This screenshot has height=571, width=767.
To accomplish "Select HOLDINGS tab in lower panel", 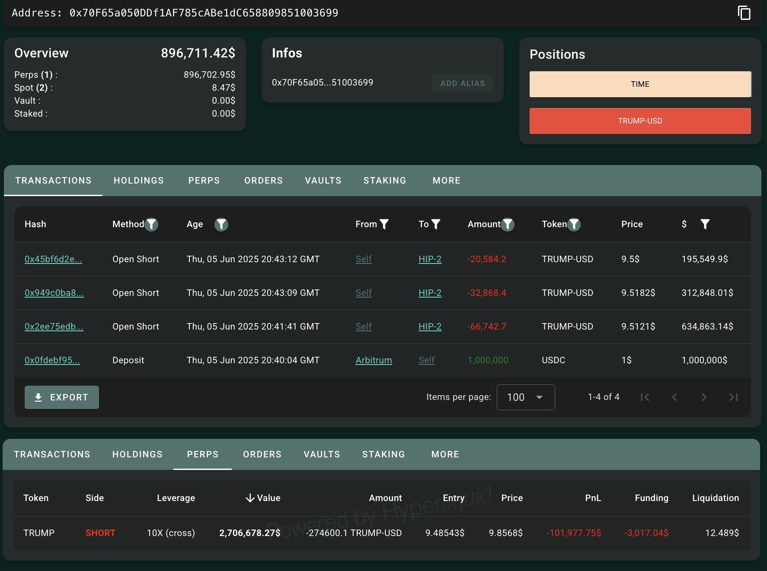I will pyautogui.click(x=137, y=454).
